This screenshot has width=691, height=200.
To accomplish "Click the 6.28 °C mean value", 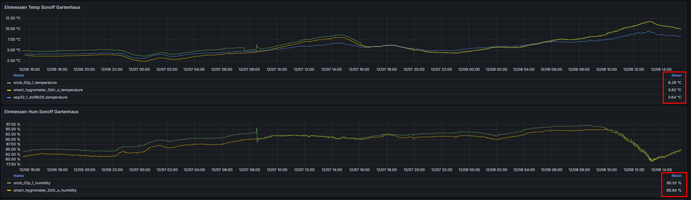I will click(x=674, y=83).
